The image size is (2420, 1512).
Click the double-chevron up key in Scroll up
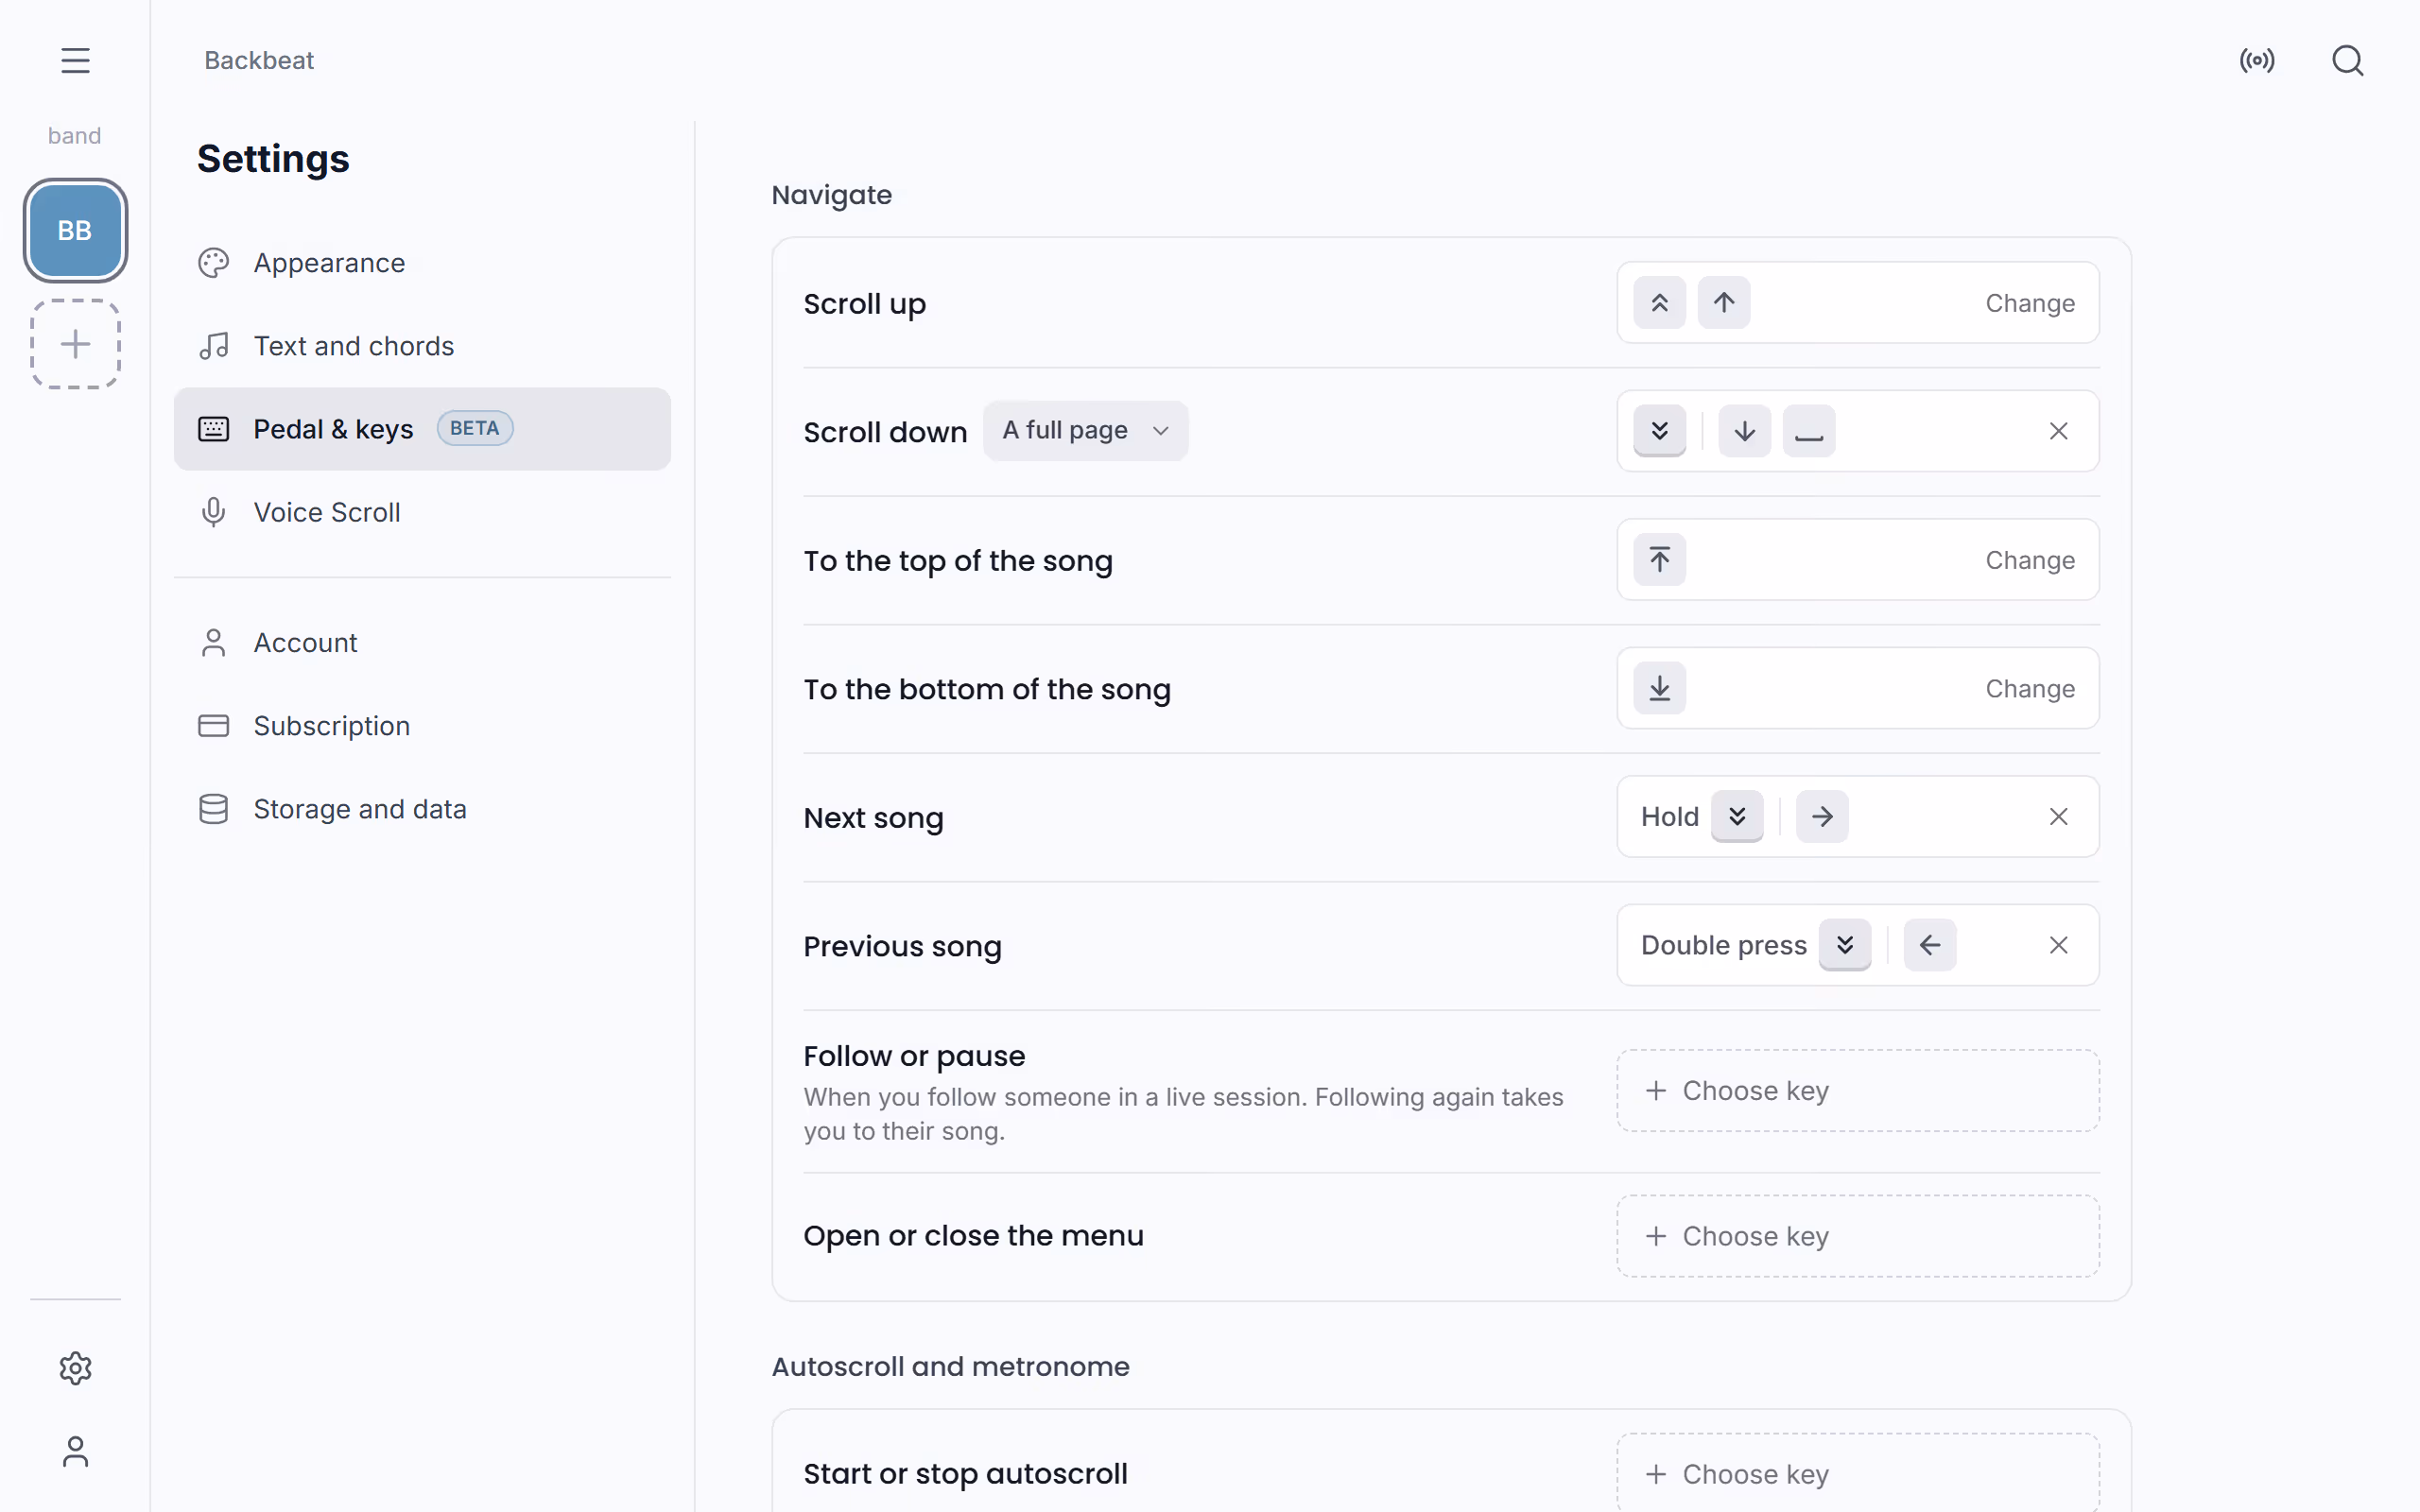[x=1659, y=303]
